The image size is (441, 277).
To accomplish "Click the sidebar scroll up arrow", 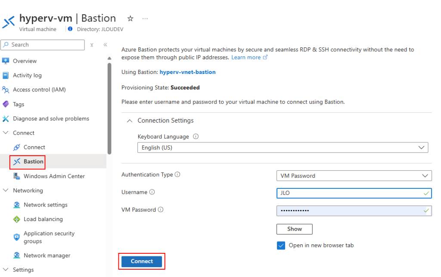I will (x=109, y=58).
